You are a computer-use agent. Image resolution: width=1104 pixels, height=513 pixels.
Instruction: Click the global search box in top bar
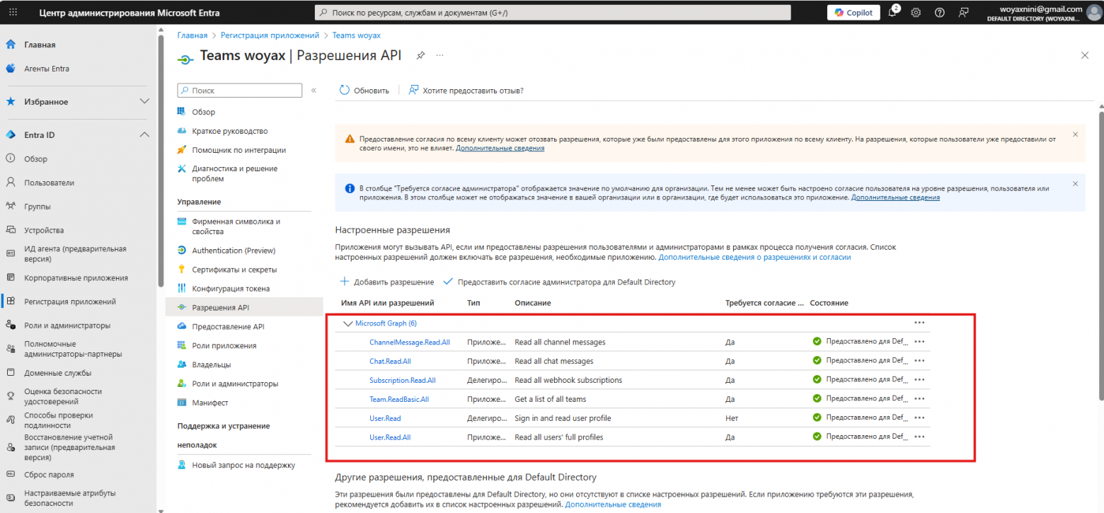(553, 13)
